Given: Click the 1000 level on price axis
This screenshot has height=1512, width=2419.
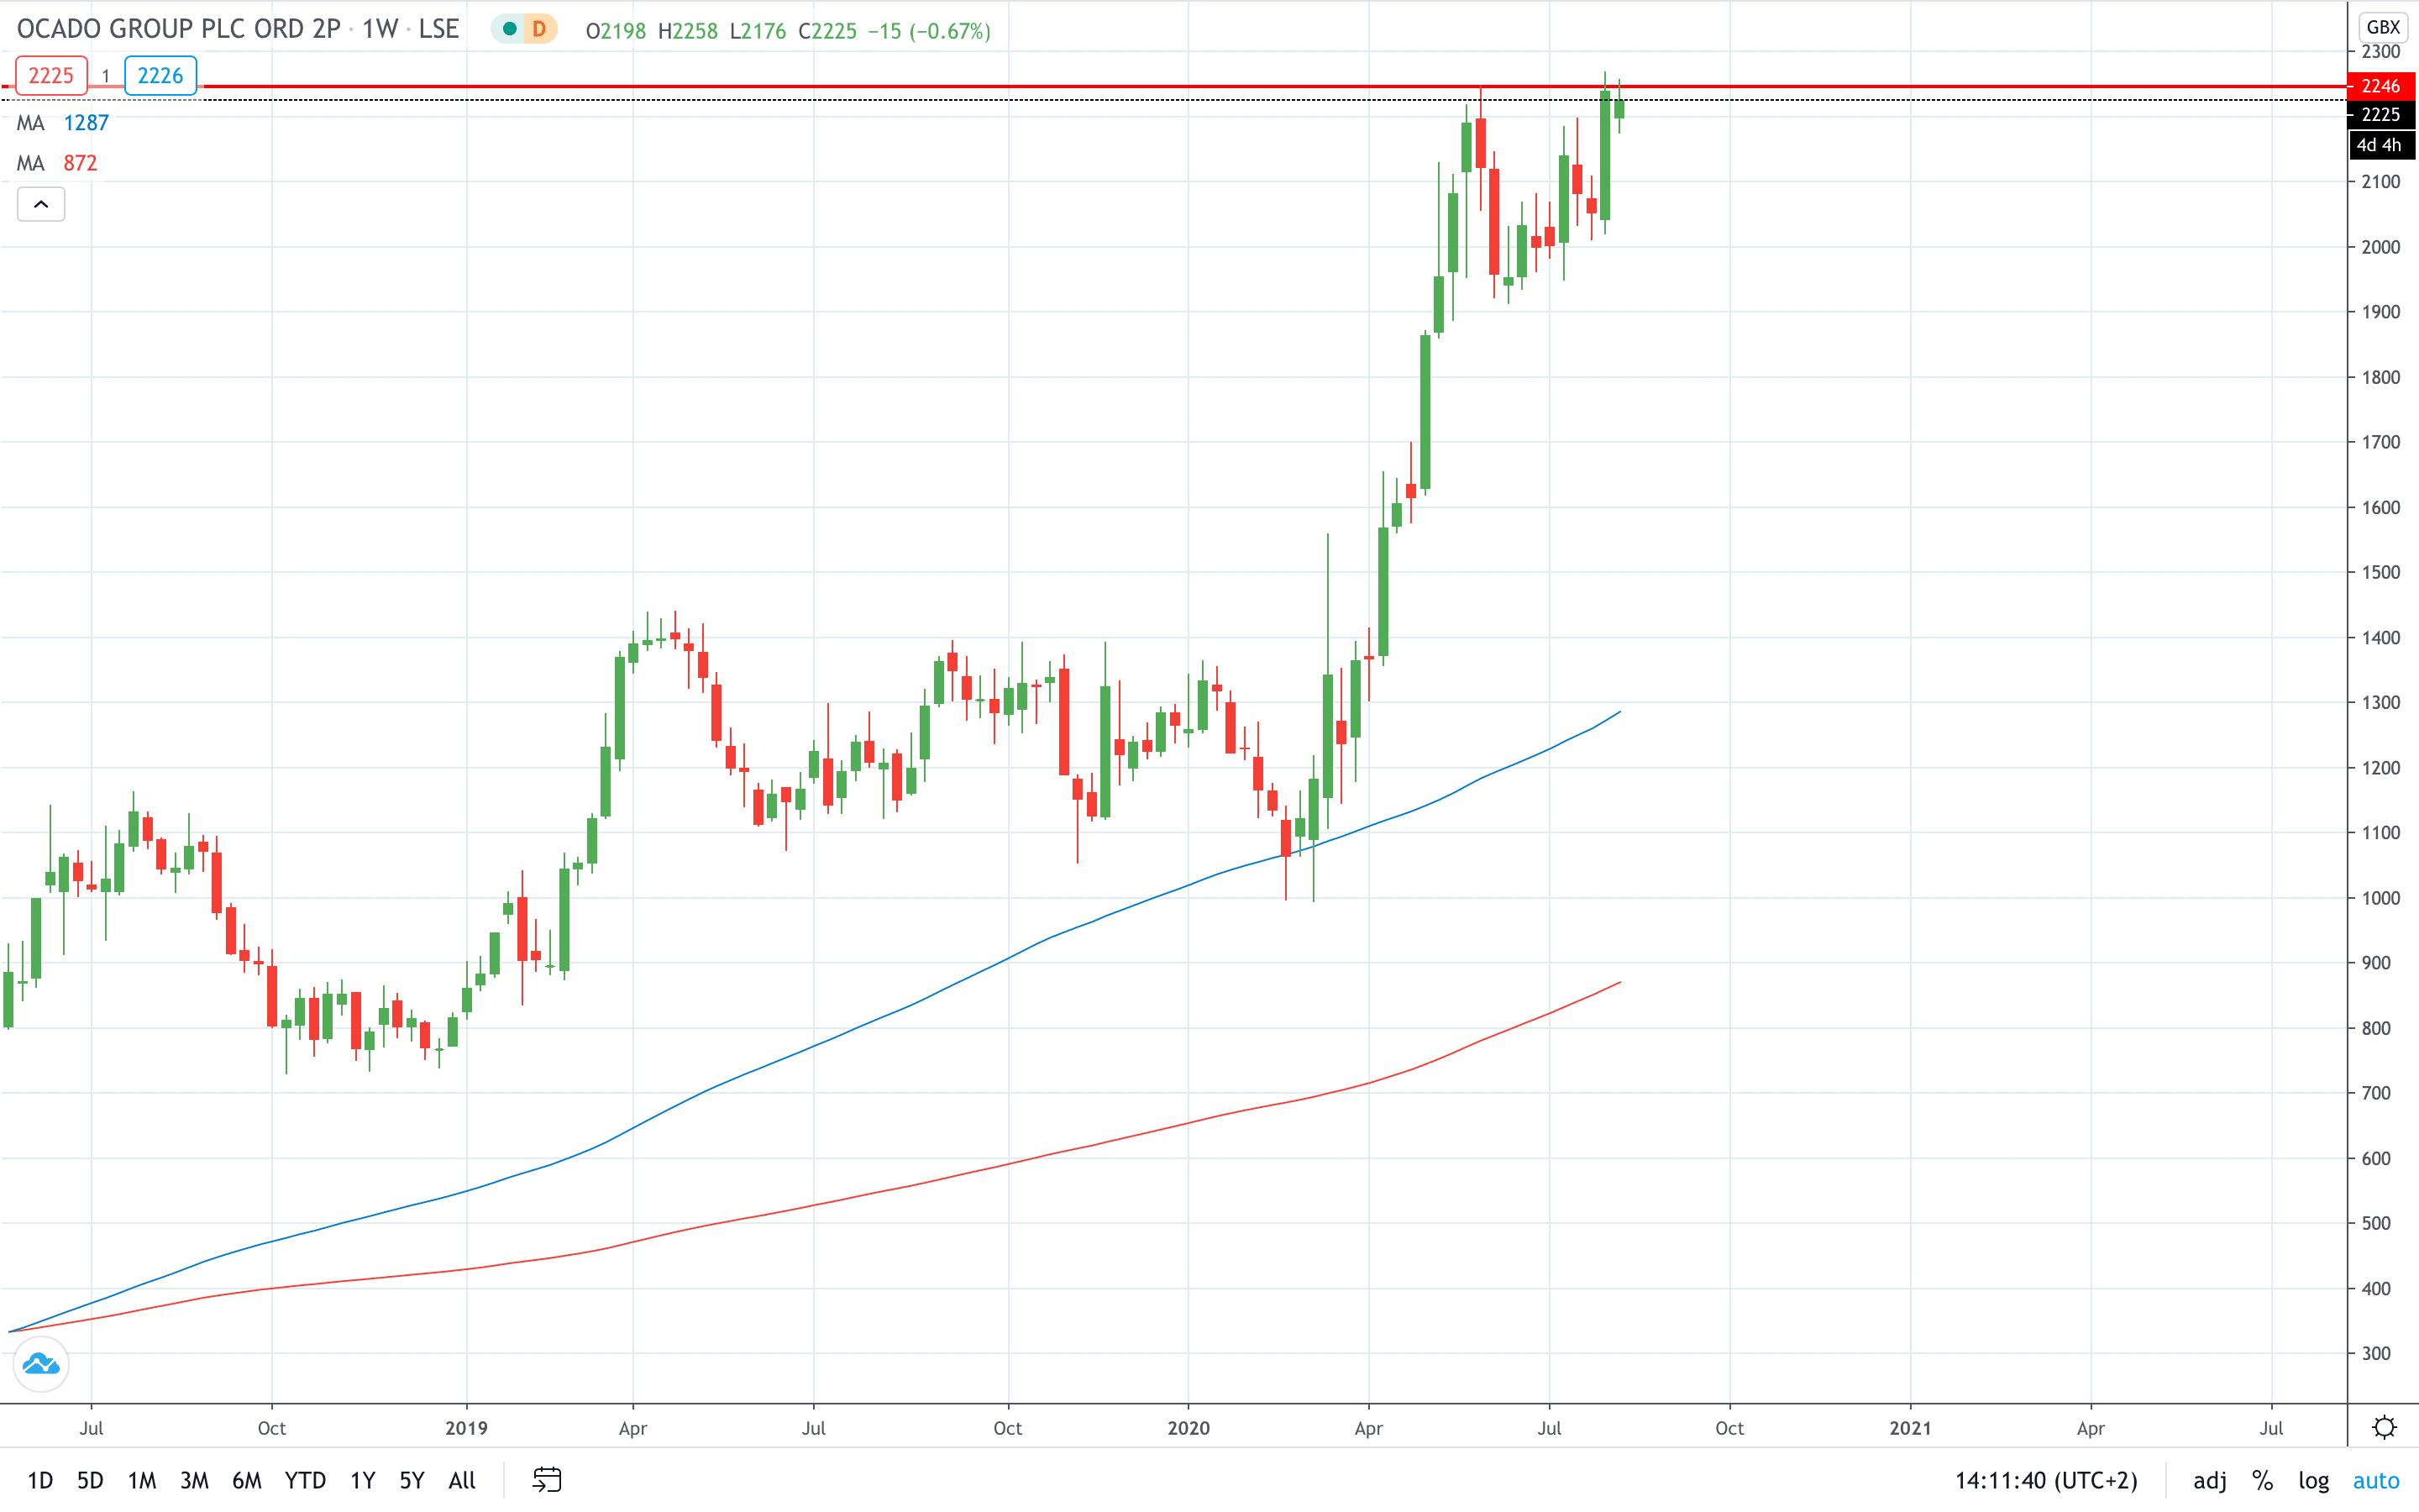Looking at the screenshot, I should coord(2380,898).
